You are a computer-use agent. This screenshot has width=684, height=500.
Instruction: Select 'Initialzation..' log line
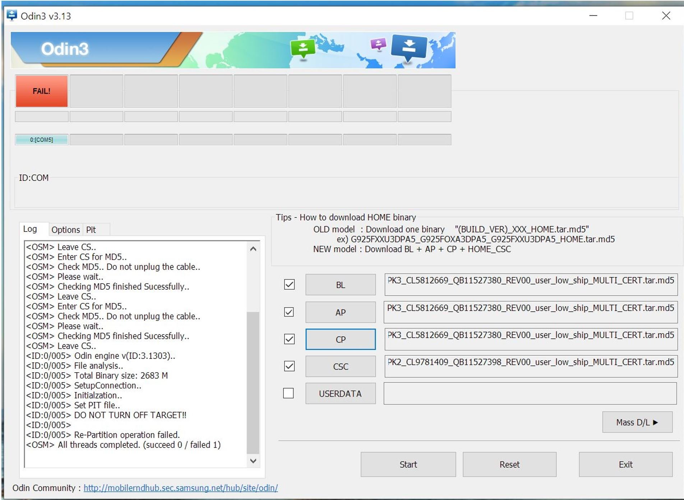[x=74, y=395]
